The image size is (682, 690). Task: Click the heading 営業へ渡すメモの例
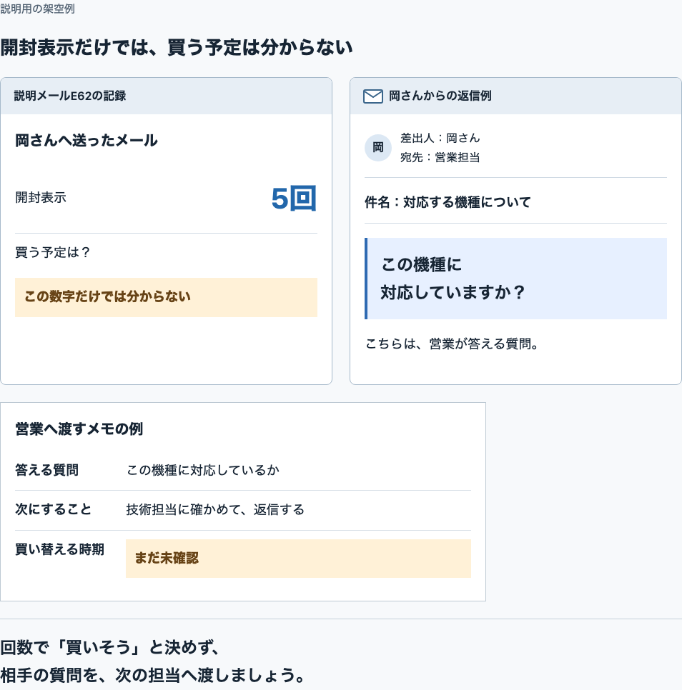[79, 429]
